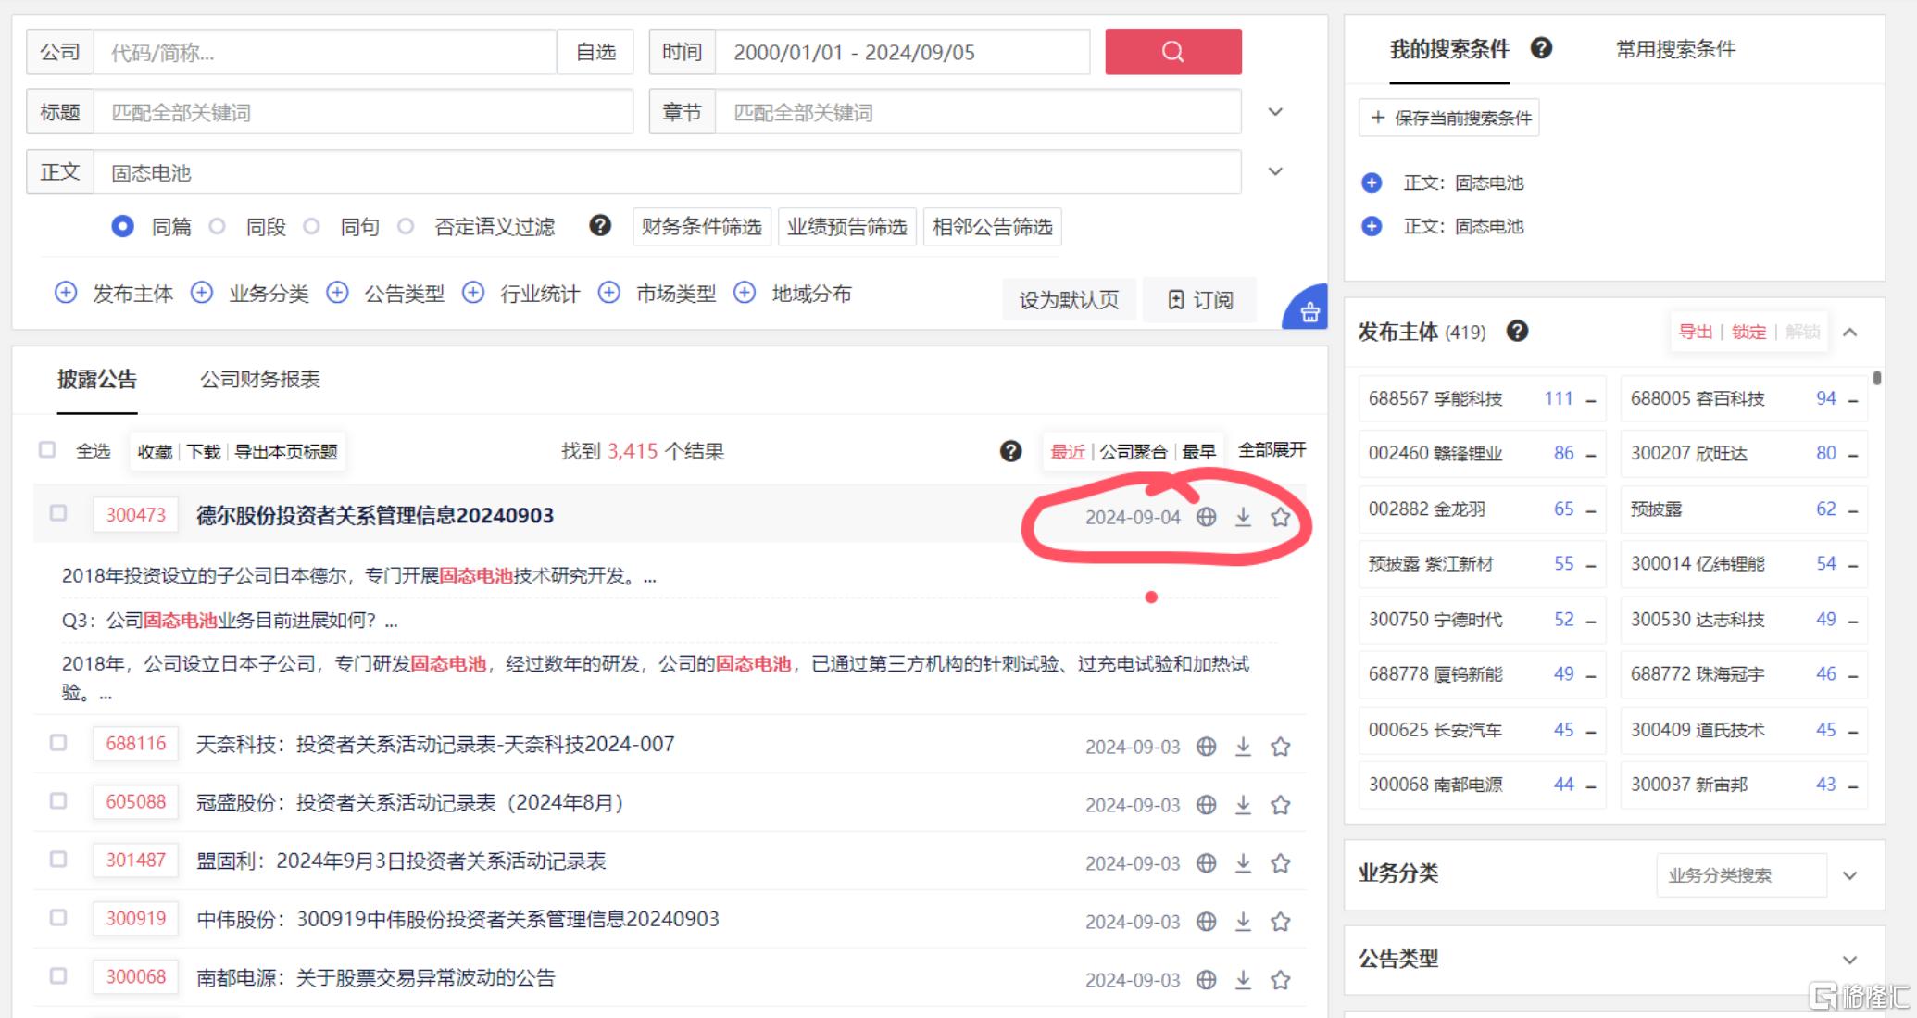
Task: Check the box for 301487 盟固利 row
Action: point(58,860)
